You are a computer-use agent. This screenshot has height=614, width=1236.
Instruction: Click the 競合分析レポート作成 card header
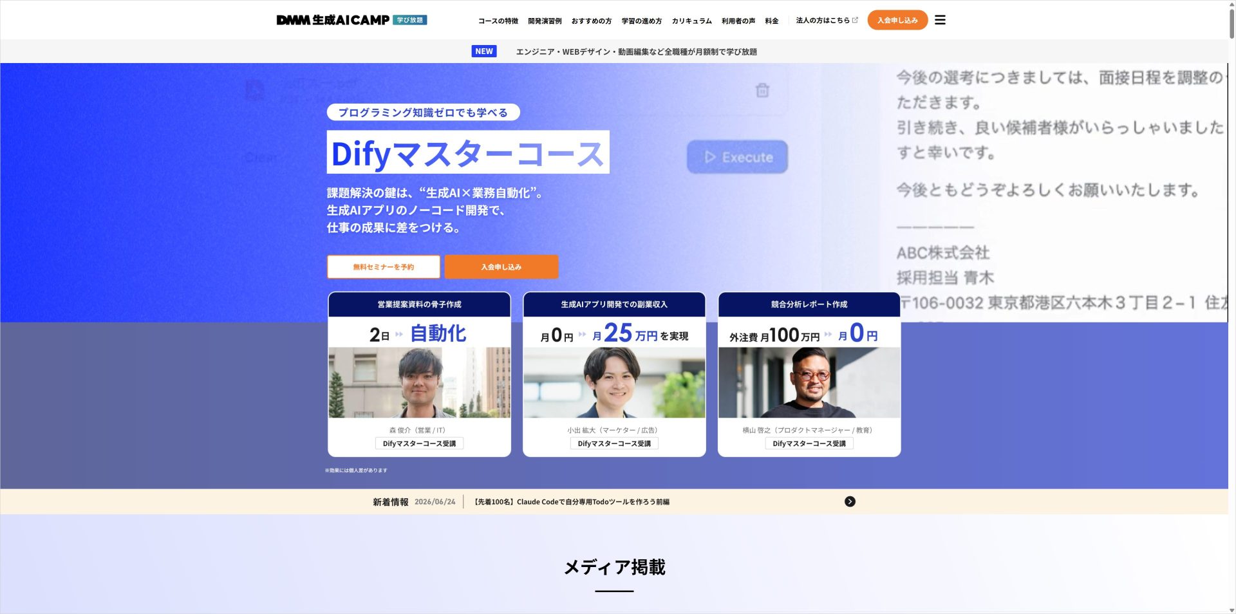[x=809, y=304]
